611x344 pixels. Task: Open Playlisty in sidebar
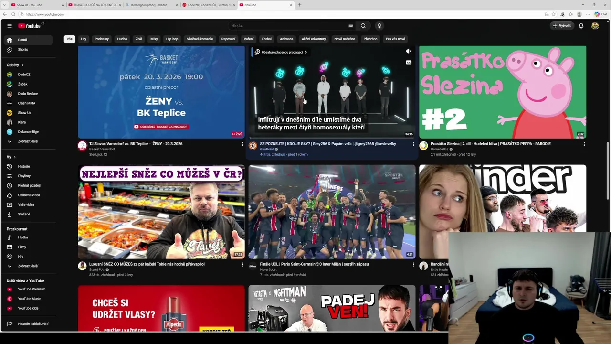click(x=29, y=176)
